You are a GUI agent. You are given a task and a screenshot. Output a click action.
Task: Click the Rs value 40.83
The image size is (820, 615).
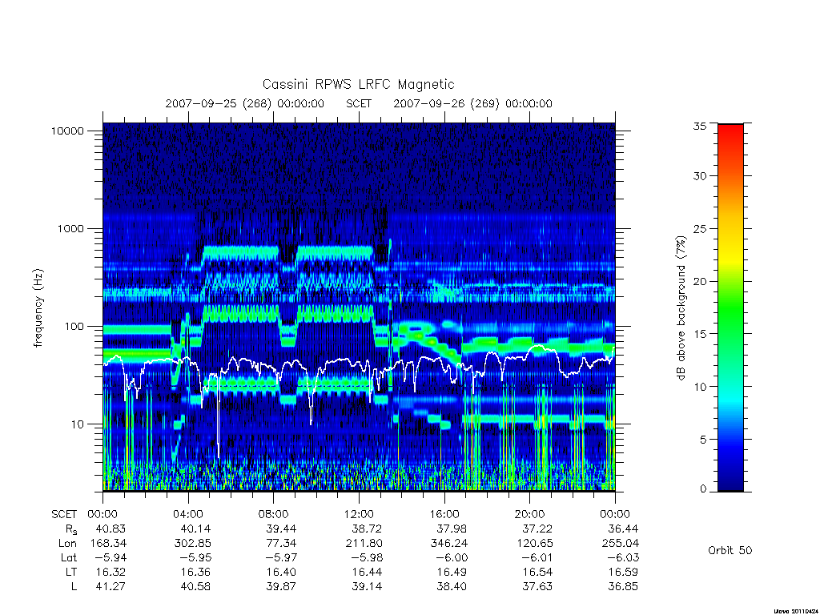click(x=111, y=529)
